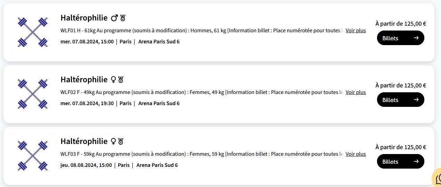
Task: Click weightlifting icon for WLF03 59kg event
Action: pos(32,156)
